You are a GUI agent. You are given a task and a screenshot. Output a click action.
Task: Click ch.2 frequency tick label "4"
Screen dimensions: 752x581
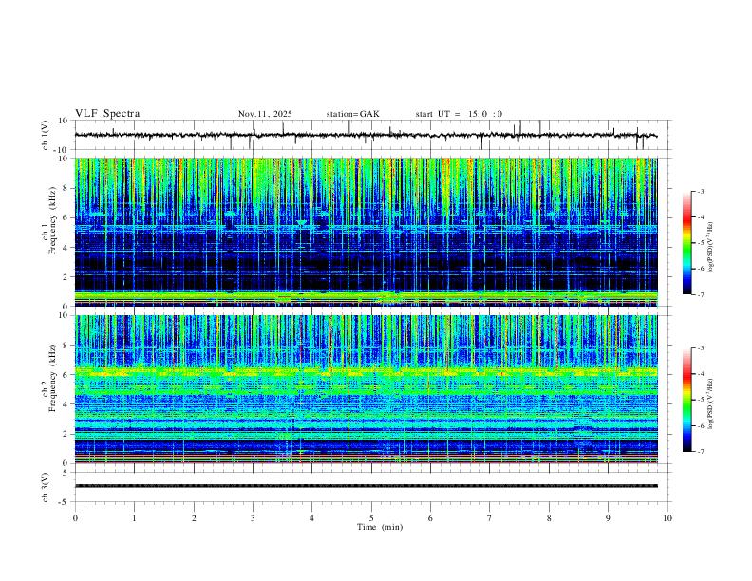[66, 404]
